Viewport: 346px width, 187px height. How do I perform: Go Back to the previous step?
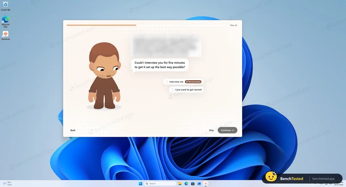tap(73, 130)
